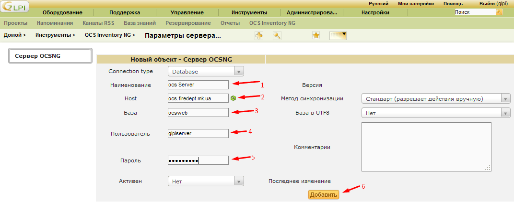Click the Пароль password field
The height and width of the screenshot is (224, 514).
198,160
